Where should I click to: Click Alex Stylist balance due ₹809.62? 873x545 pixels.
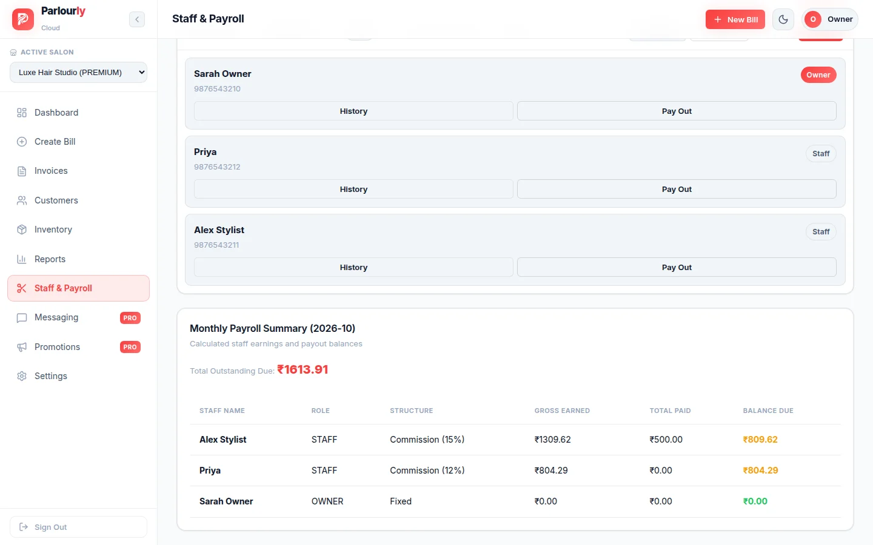pyautogui.click(x=760, y=440)
